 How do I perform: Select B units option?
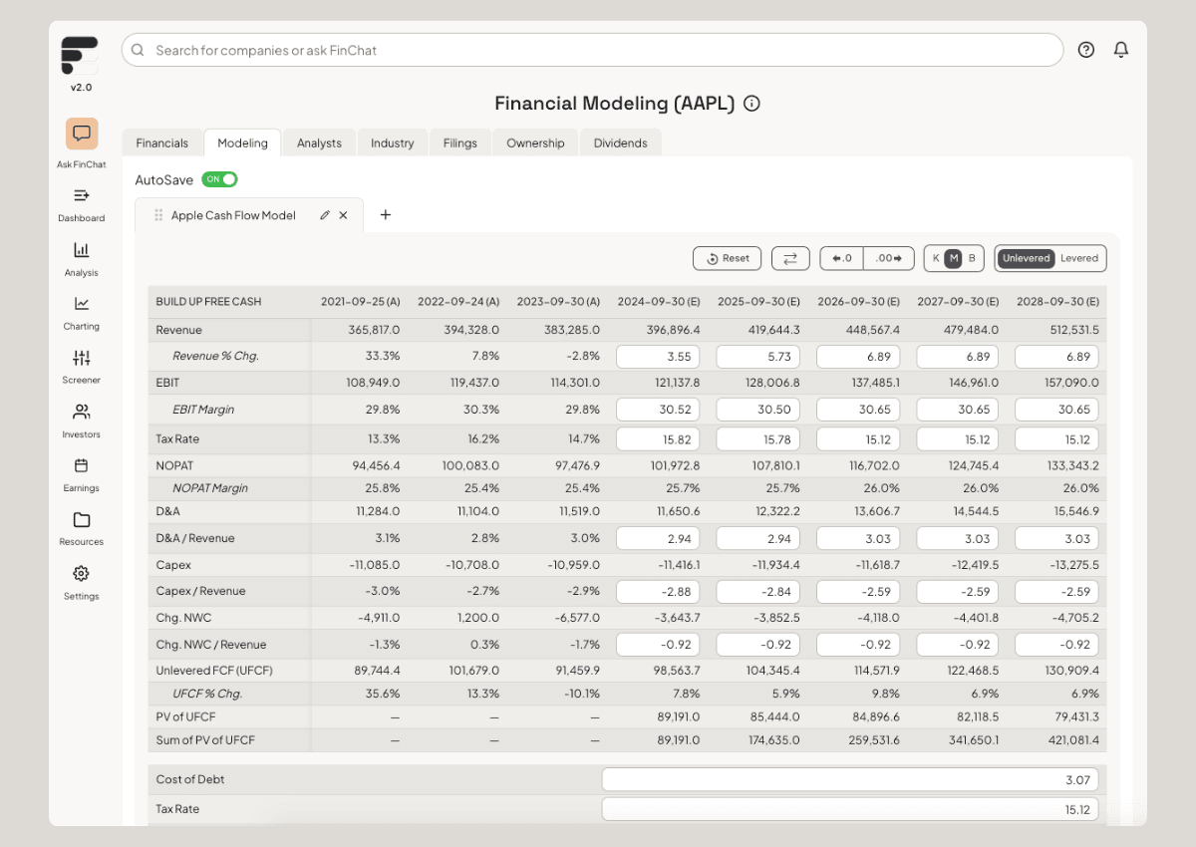click(x=972, y=258)
